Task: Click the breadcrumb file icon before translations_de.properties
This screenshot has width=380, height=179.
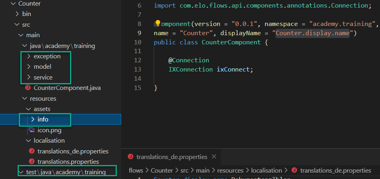Action: click(294, 170)
